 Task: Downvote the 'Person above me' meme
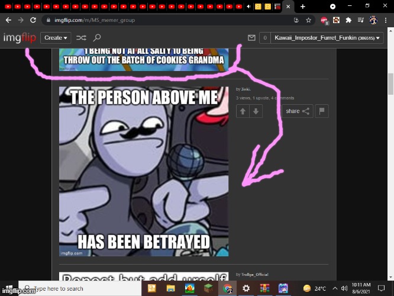pos(256,111)
